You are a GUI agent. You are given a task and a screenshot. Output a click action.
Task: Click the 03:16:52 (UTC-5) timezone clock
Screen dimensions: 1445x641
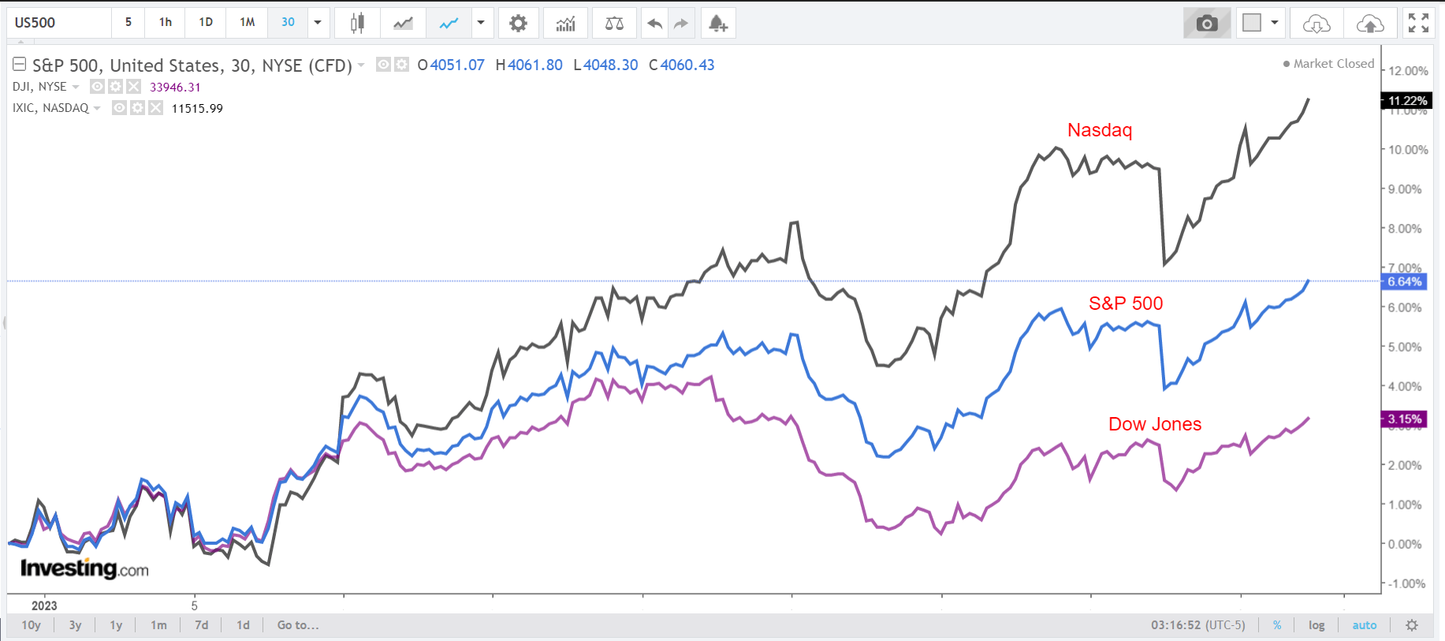click(x=1197, y=625)
